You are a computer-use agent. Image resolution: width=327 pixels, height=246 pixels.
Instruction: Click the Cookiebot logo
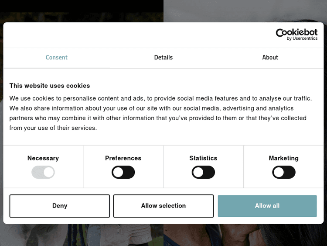296,33
